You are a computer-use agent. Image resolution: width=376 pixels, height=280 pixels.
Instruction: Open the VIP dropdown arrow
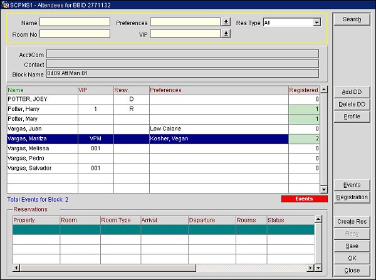point(226,34)
